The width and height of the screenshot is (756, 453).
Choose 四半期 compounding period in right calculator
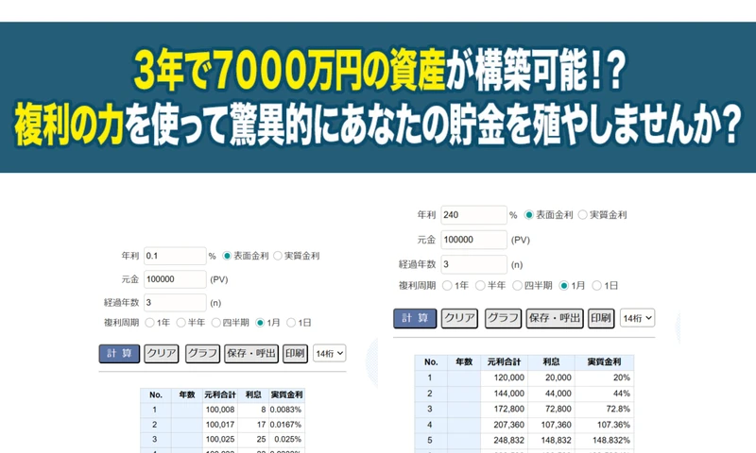pos(517,285)
